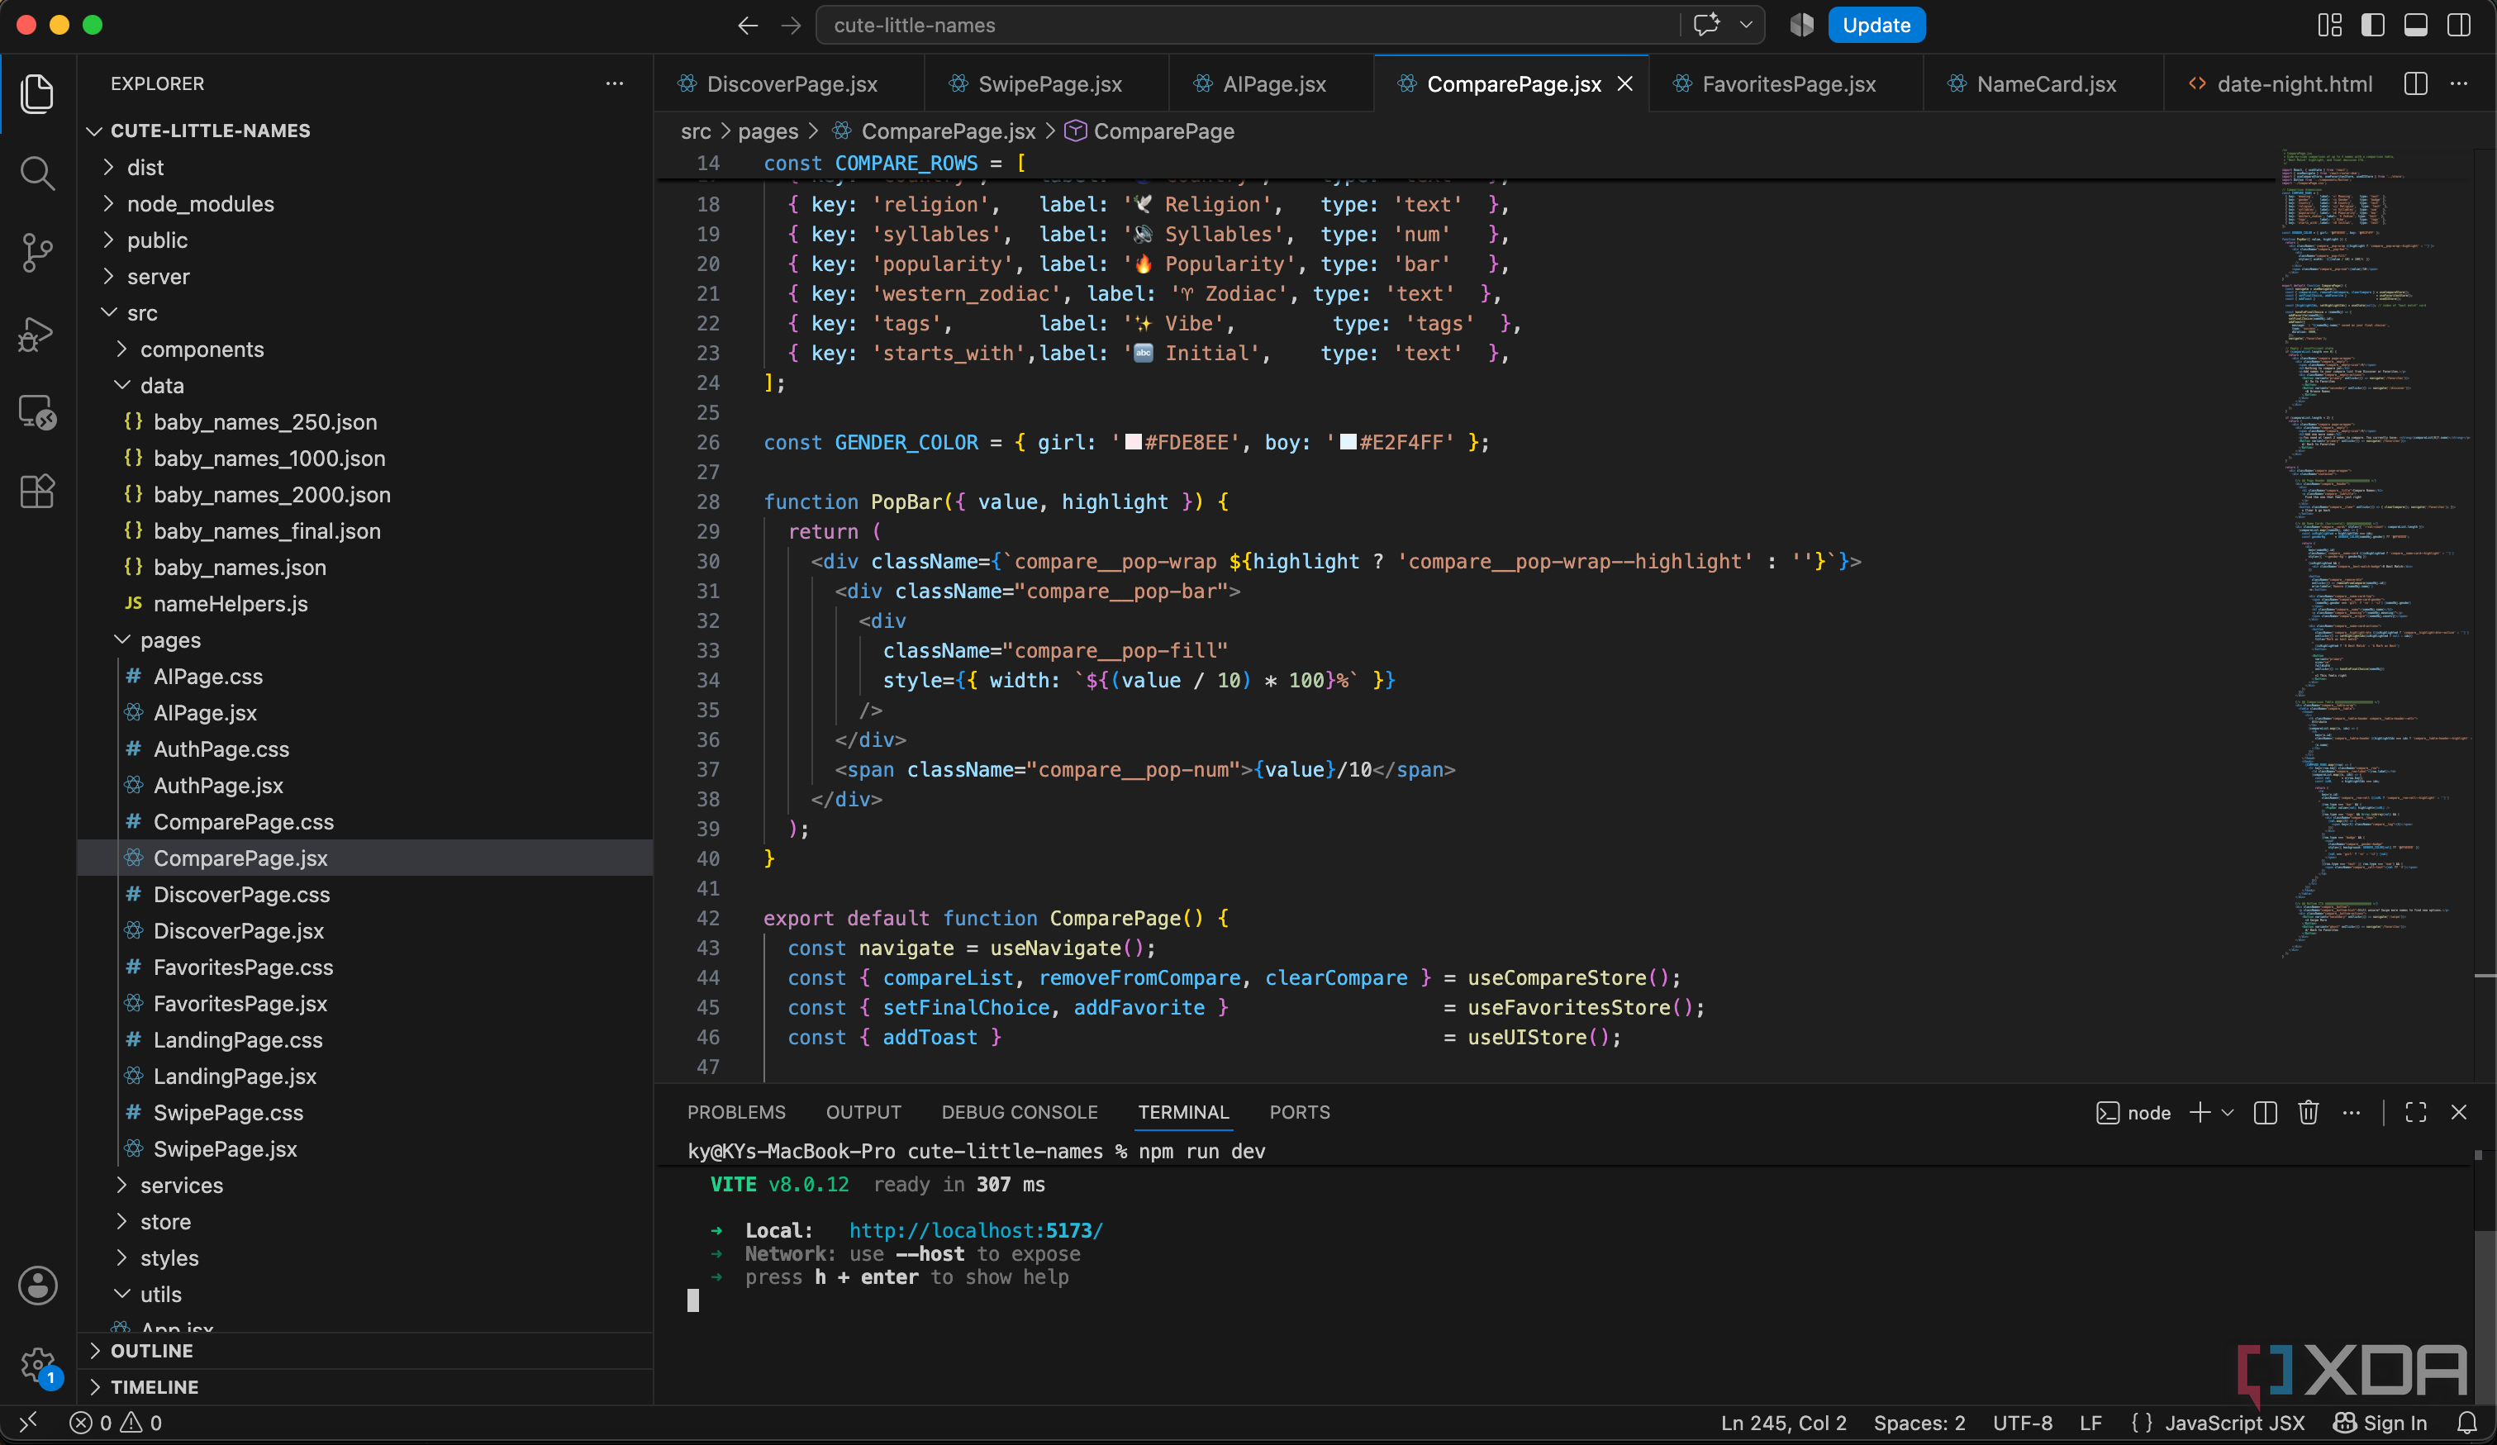Maximize the terminal panel size
The height and width of the screenshot is (1445, 2497).
pos(2416,1112)
